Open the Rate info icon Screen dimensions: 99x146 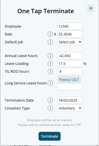click(50, 34)
